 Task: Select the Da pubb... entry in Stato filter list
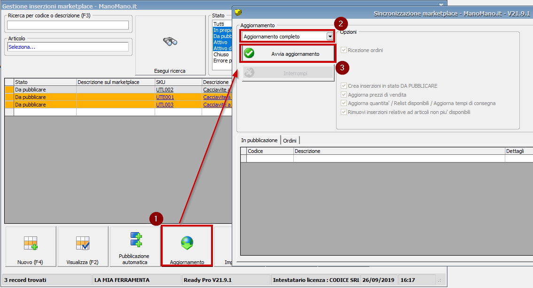[x=222, y=36]
